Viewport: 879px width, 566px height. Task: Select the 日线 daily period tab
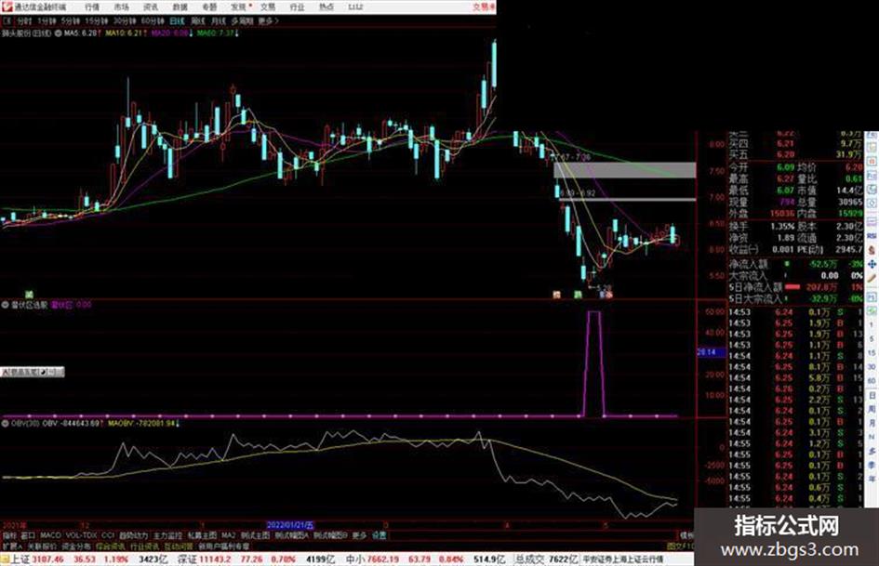click(x=177, y=20)
